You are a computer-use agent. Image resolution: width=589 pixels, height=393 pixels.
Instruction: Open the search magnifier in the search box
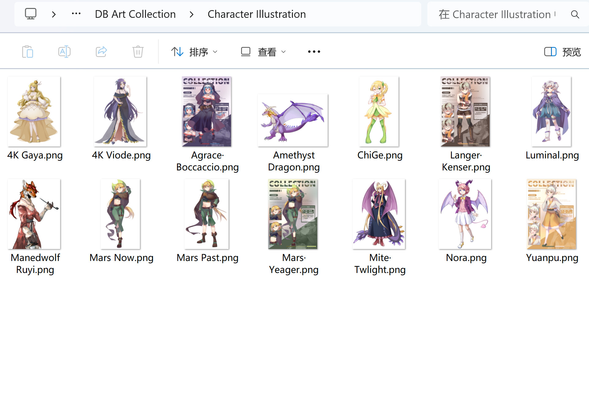(575, 14)
